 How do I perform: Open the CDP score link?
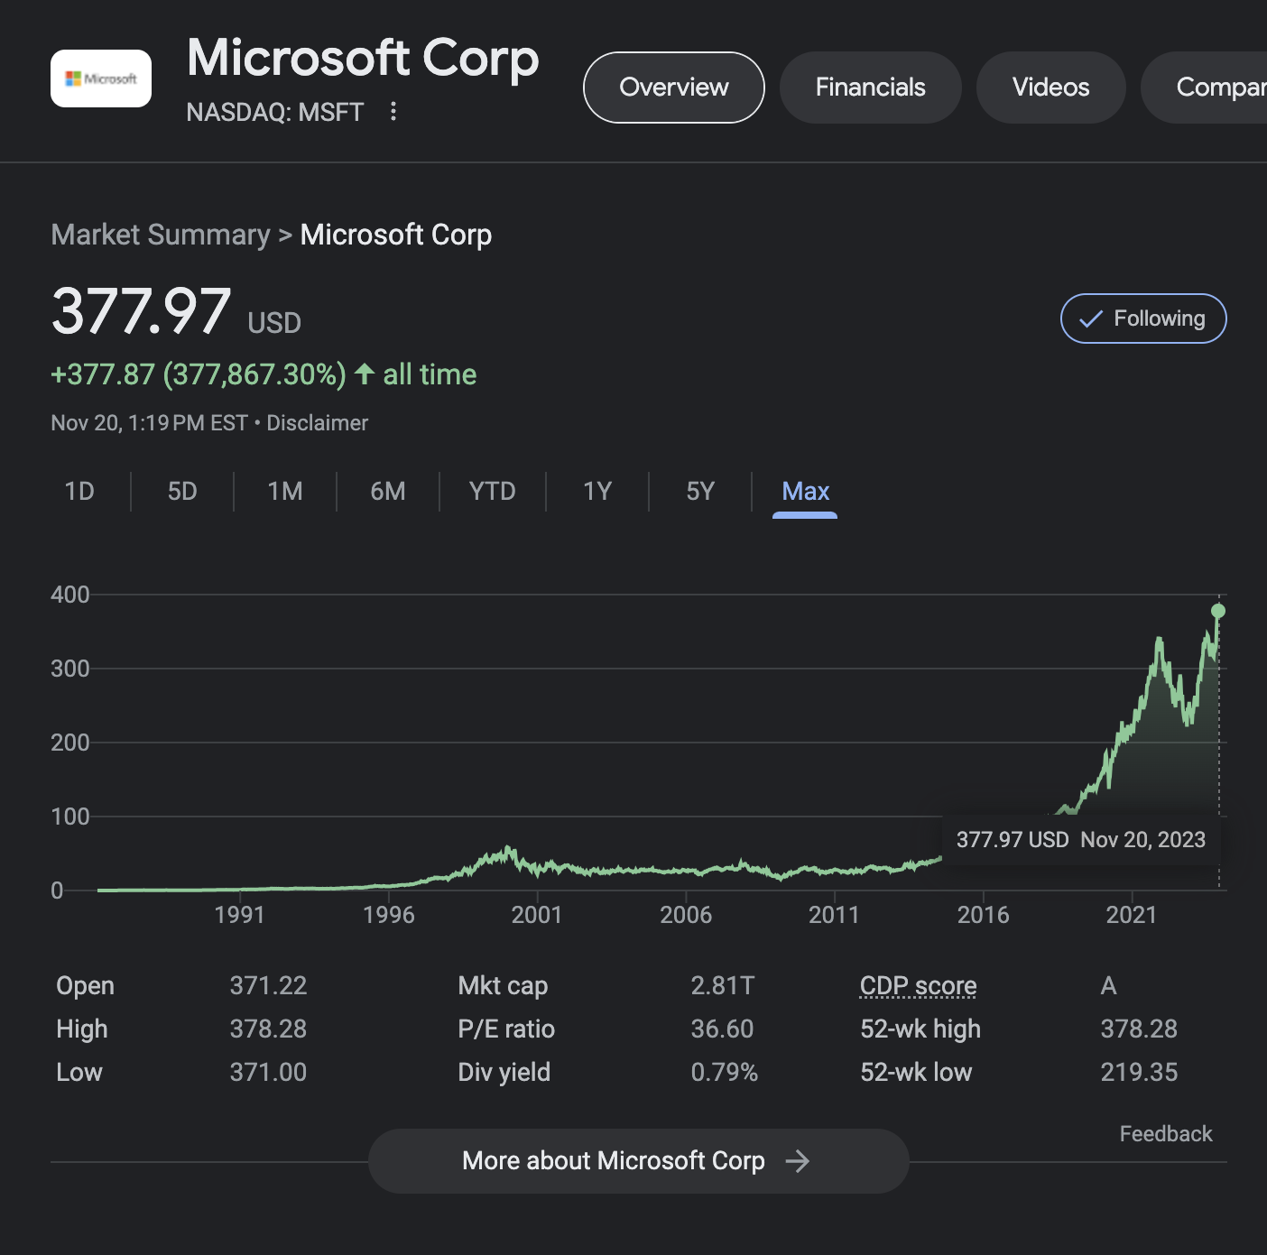917,985
